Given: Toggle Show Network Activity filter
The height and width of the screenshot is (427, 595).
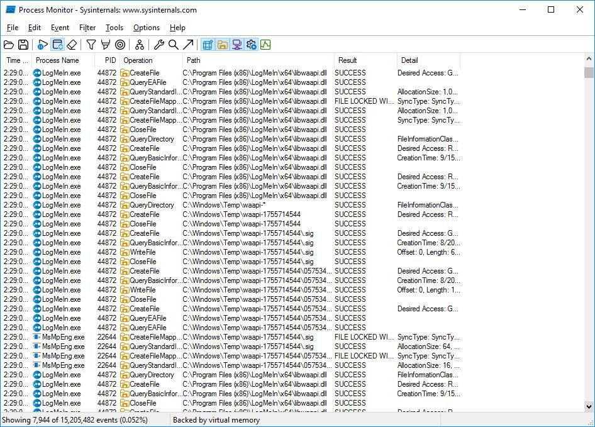Looking at the screenshot, I should coord(236,45).
